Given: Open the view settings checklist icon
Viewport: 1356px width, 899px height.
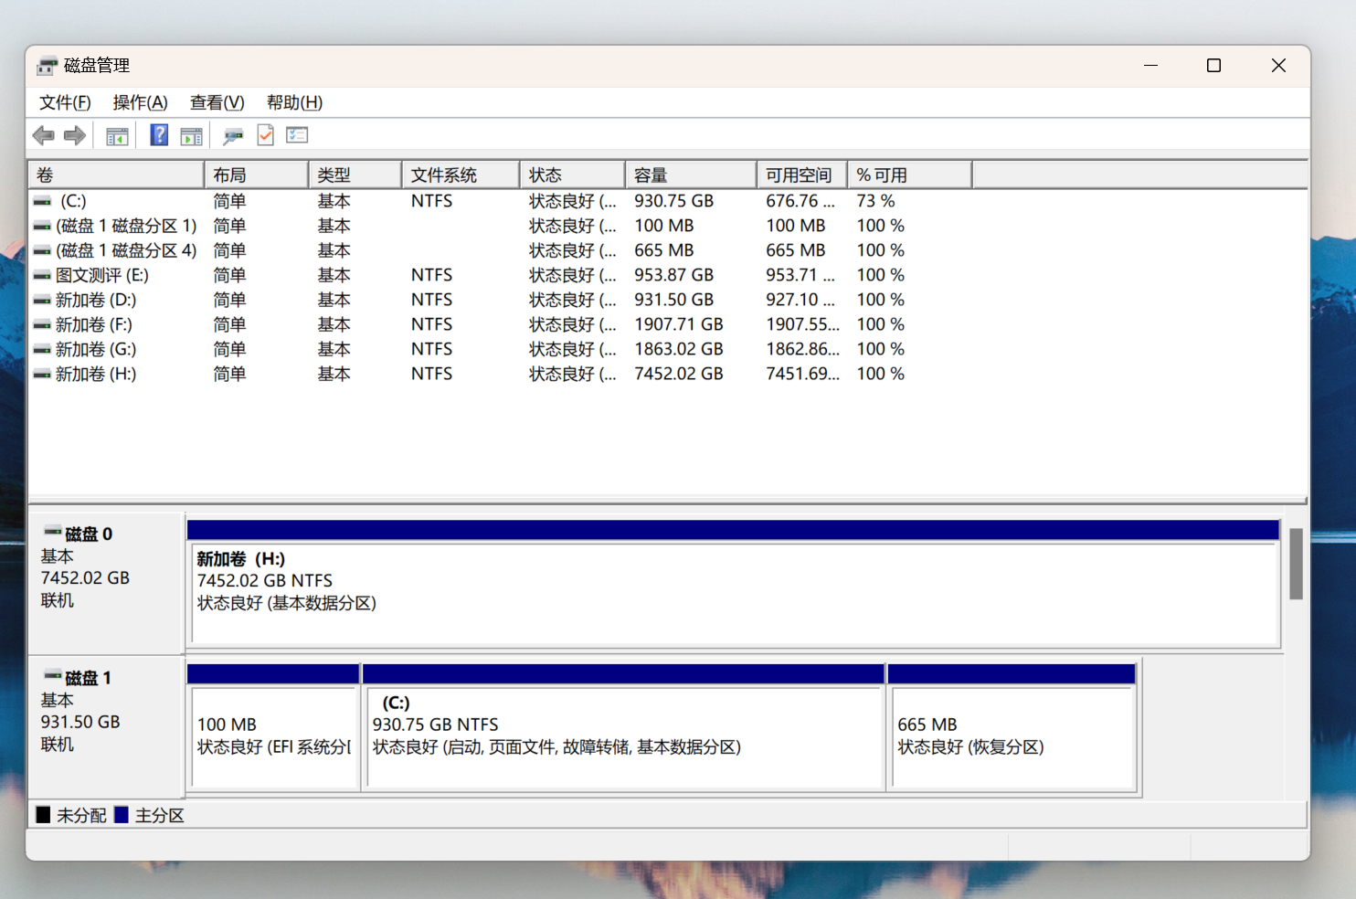Looking at the screenshot, I should click(297, 136).
